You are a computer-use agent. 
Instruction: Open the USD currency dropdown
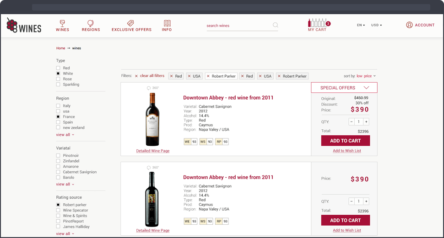[x=377, y=25]
